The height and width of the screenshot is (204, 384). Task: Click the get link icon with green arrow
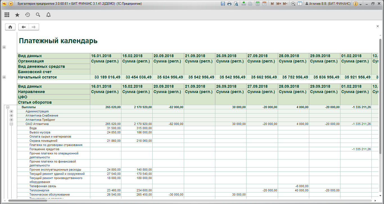[244, 4]
